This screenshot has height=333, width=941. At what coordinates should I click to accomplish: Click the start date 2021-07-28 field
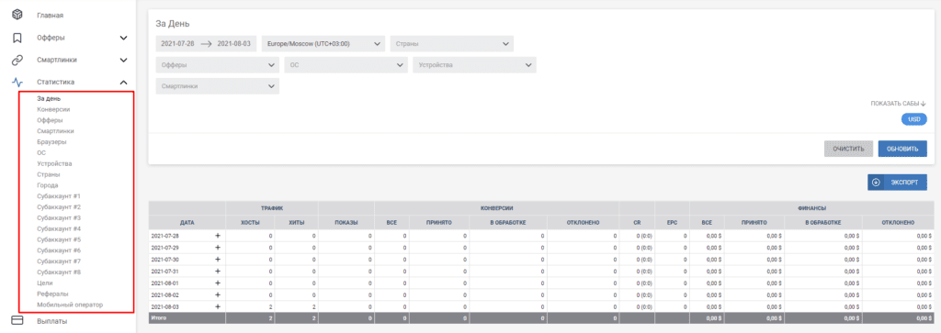[x=177, y=44]
